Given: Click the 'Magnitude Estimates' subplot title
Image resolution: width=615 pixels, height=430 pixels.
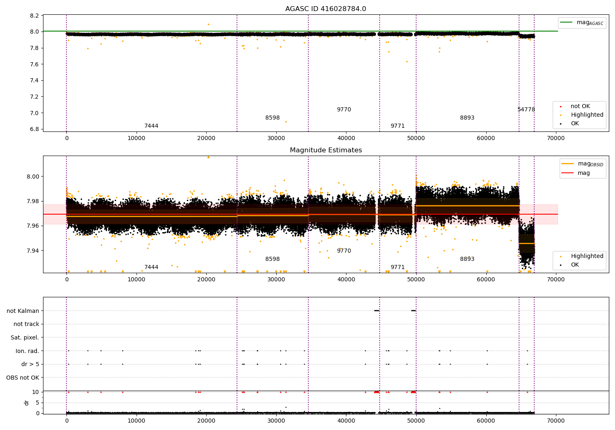Looking at the screenshot, I should tap(326, 150).
